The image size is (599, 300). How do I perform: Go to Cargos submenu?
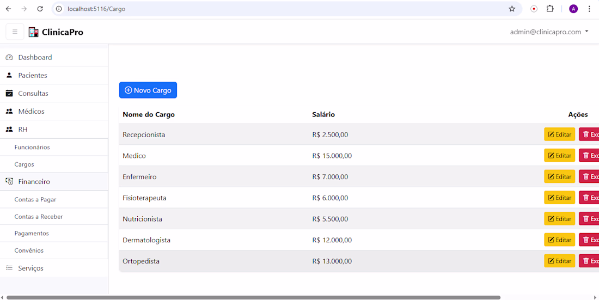[54, 164]
